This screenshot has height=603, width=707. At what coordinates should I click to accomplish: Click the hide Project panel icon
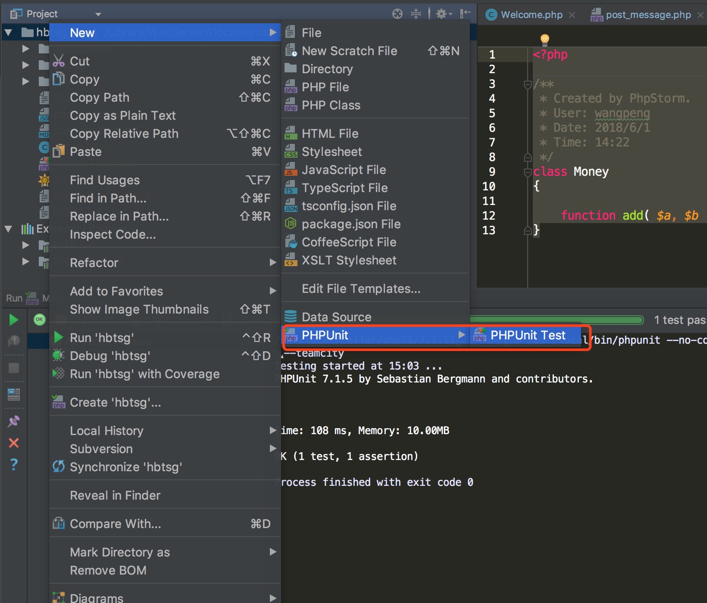[x=465, y=14]
